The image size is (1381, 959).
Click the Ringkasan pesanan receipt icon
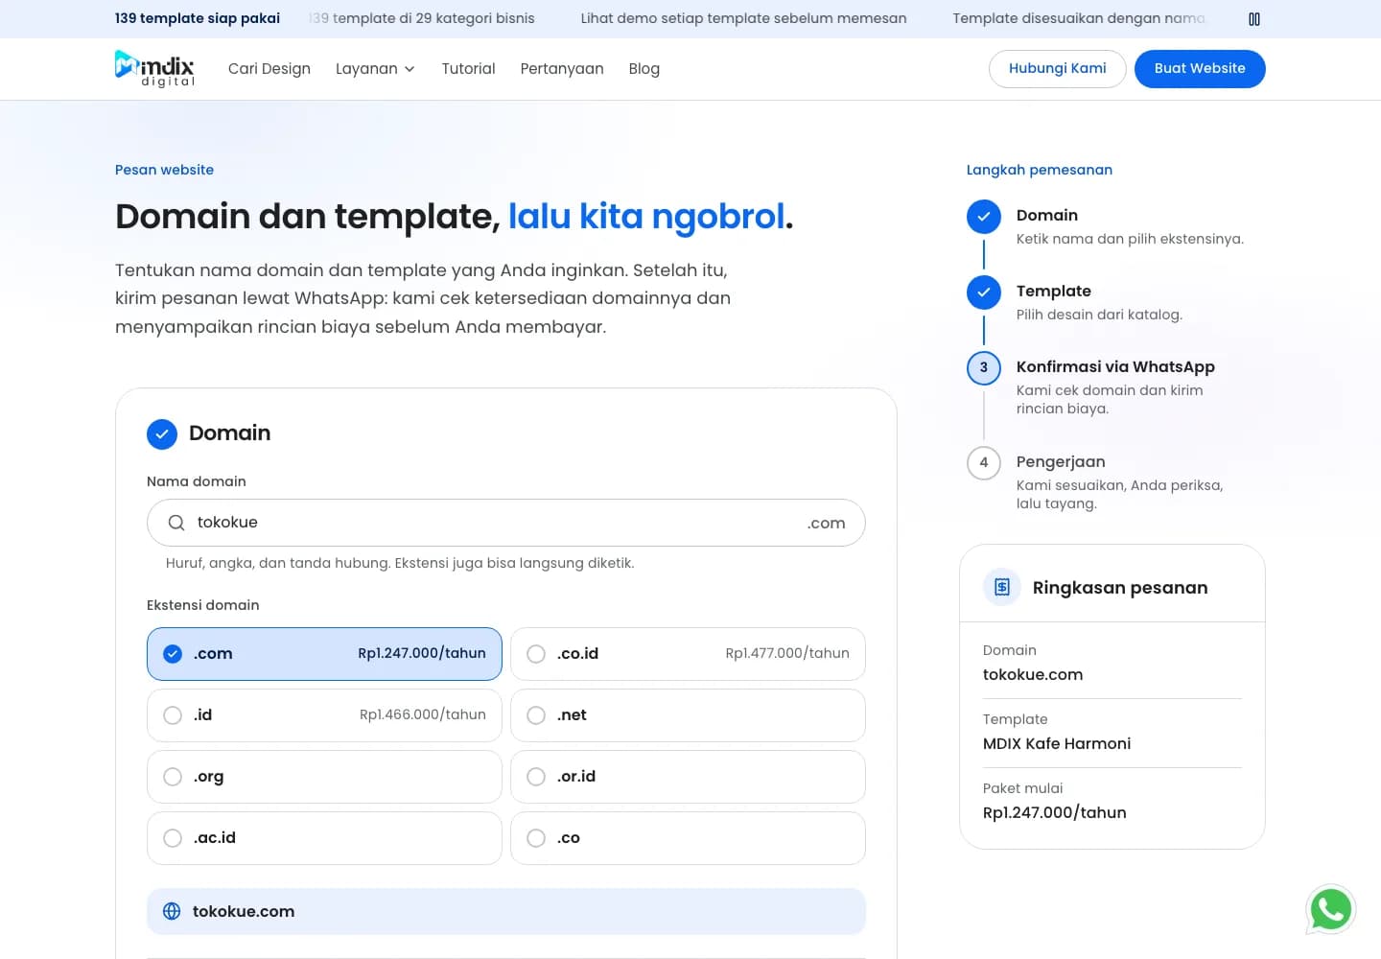[1002, 587]
